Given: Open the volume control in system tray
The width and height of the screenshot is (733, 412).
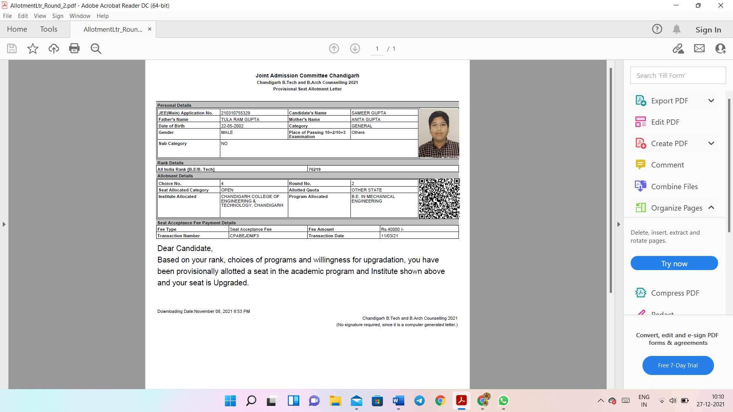Looking at the screenshot, I should click(673, 401).
